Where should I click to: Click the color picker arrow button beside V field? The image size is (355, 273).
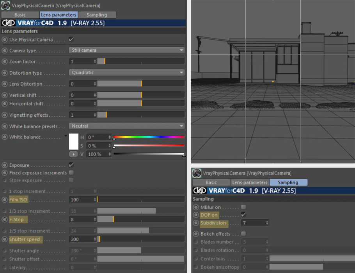click(x=73, y=154)
